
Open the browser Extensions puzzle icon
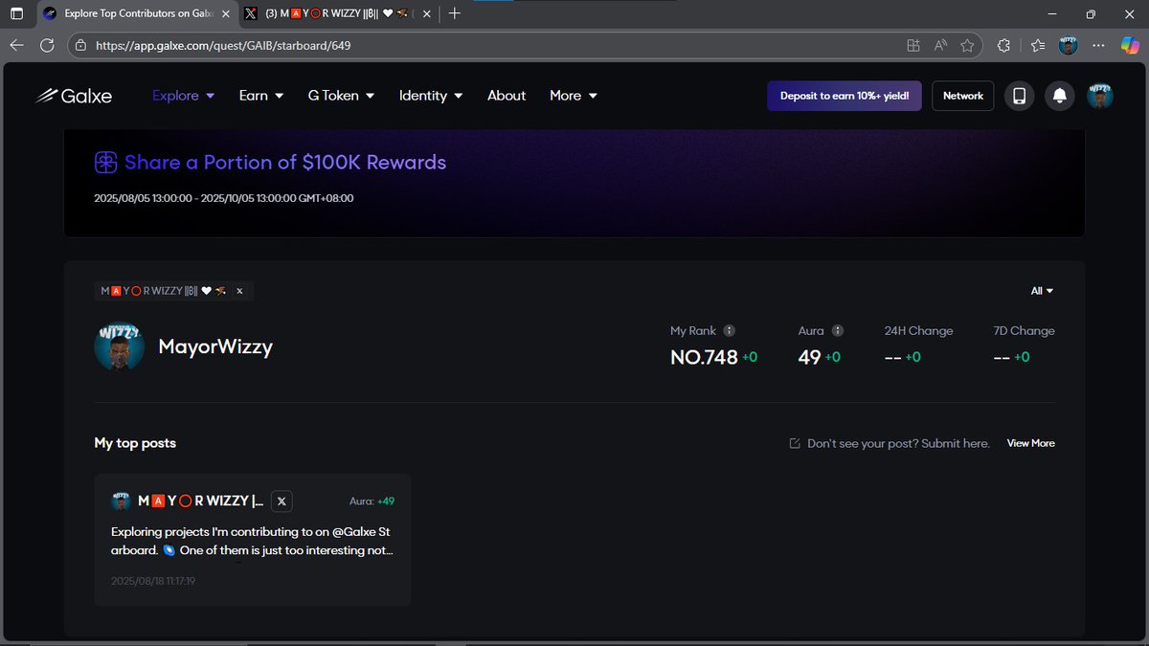[1003, 45]
